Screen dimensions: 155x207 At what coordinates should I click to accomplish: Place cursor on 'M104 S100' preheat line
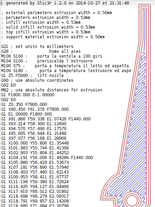47,61
